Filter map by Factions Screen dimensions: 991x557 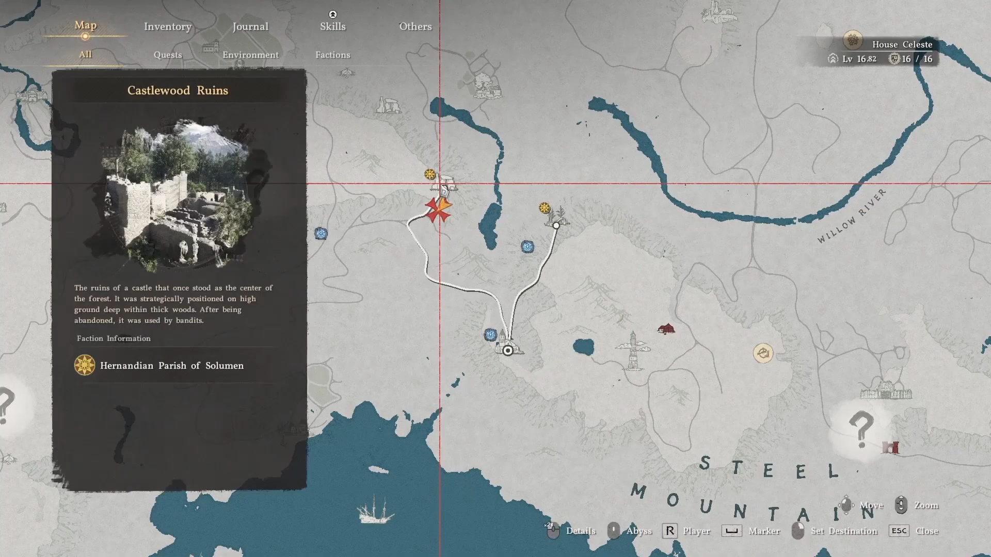[332, 55]
